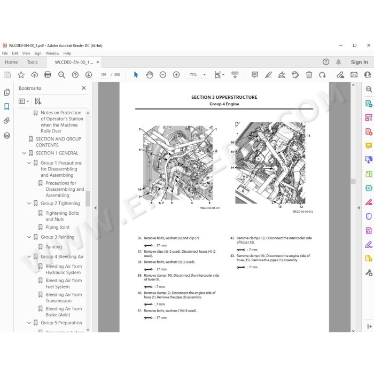This screenshot has width=374, height=374.
Task: Open Piping Joint bookmark
Action: click(58, 227)
